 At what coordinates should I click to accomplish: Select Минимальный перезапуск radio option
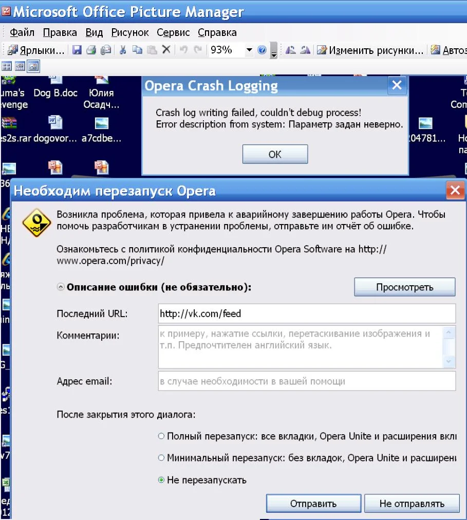click(x=161, y=458)
